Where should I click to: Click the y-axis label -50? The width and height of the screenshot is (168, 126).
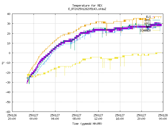coord(8,102)
